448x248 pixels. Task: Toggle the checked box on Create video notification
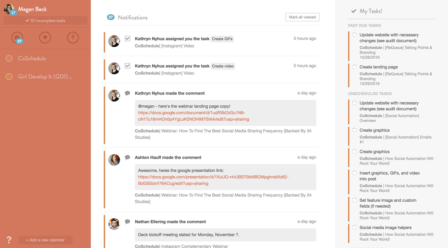pyautogui.click(x=127, y=66)
